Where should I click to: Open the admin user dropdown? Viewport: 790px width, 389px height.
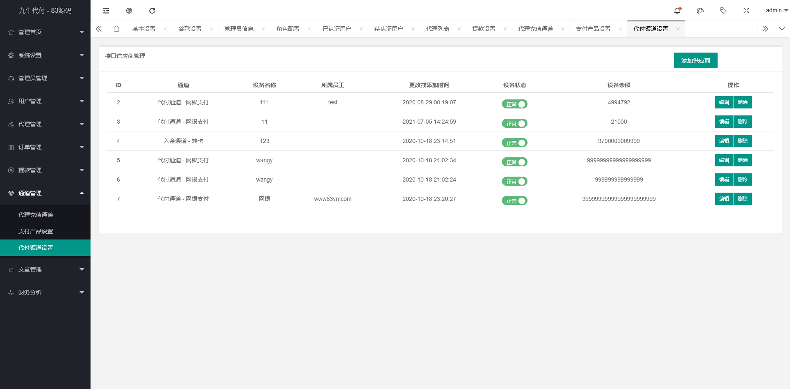[x=776, y=11]
